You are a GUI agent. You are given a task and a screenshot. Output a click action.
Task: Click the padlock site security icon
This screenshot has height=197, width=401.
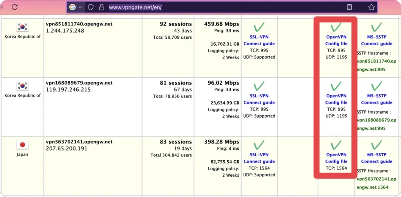[102, 7]
